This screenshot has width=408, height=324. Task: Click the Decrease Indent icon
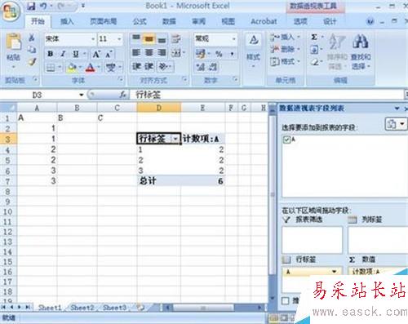coord(136,66)
